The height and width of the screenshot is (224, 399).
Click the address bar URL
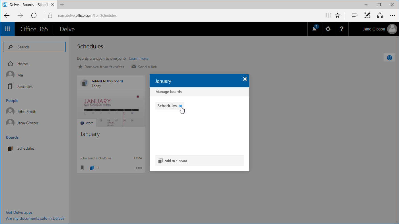tap(87, 16)
